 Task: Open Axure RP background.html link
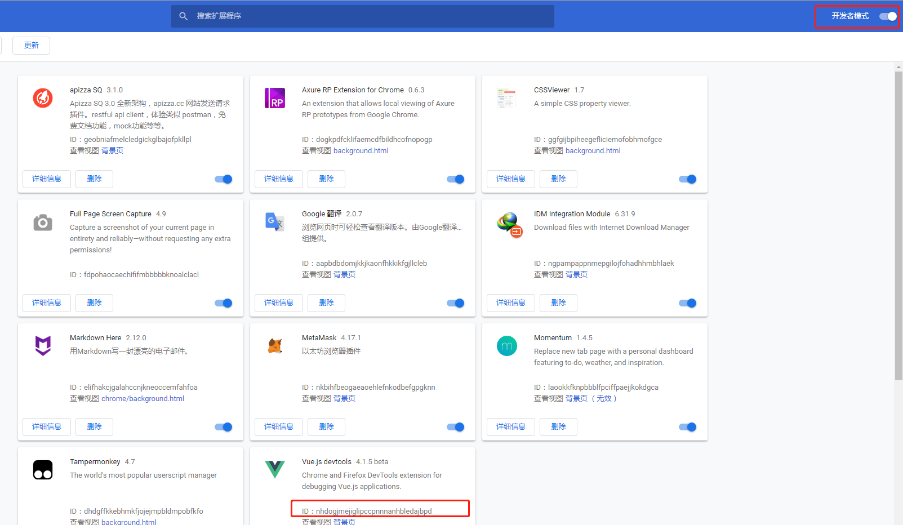361,151
